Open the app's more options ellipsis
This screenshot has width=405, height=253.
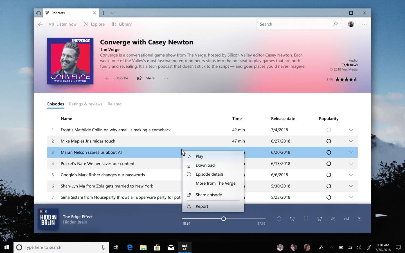click(364, 24)
